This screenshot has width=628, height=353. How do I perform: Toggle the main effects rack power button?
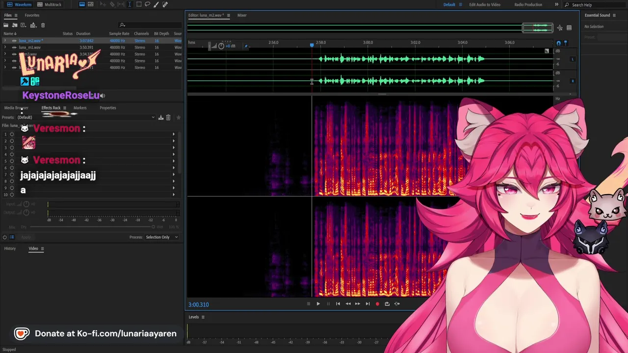pos(4,237)
